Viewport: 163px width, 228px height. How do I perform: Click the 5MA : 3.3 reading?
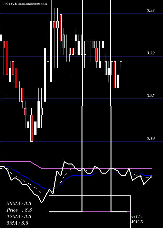pos(18,223)
